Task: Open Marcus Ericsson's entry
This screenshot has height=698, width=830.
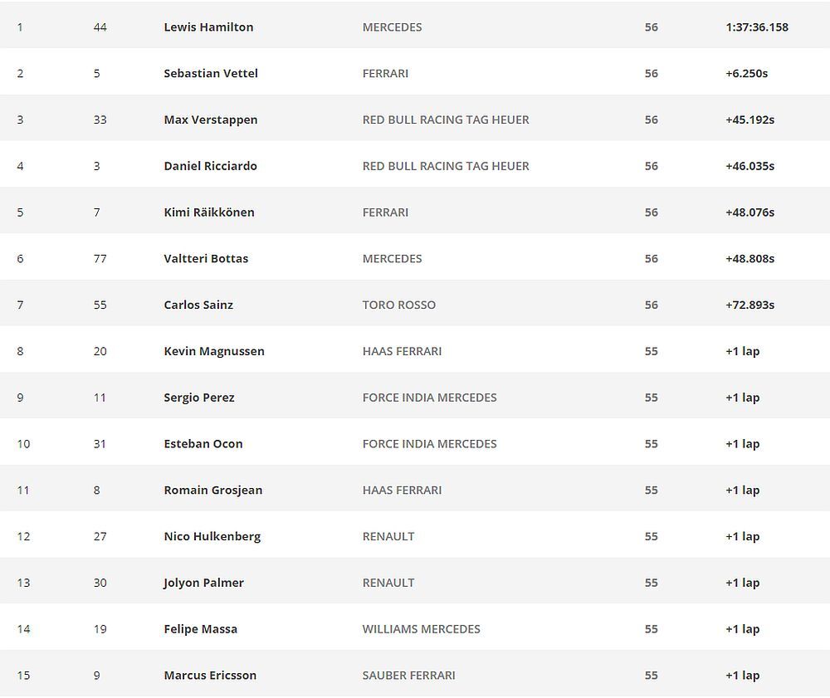Action: point(210,676)
